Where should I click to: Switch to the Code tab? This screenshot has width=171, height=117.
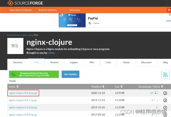(x=108, y=62)
